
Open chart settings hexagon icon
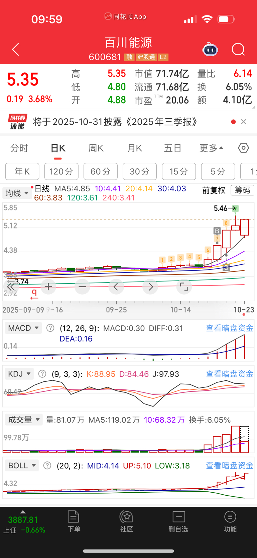pyautogui.click(x=243, y=148)
